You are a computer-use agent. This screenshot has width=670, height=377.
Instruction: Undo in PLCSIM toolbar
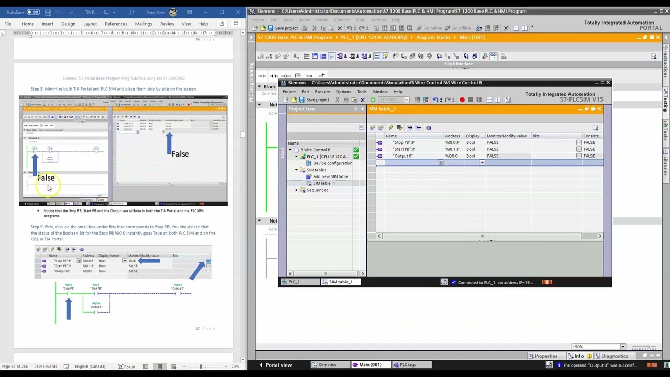tap(435, 99)
